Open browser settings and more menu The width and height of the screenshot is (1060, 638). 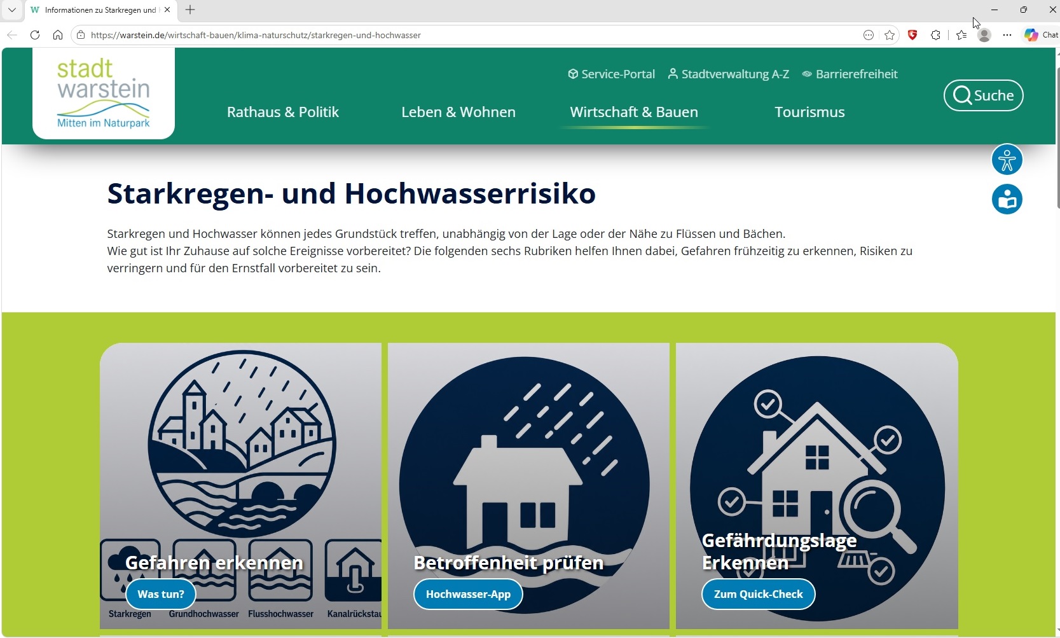(x=1007, y=35)
